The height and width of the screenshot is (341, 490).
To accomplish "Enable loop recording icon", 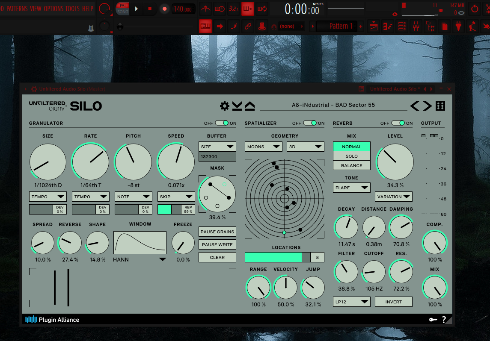I will (x=262, y=9).
